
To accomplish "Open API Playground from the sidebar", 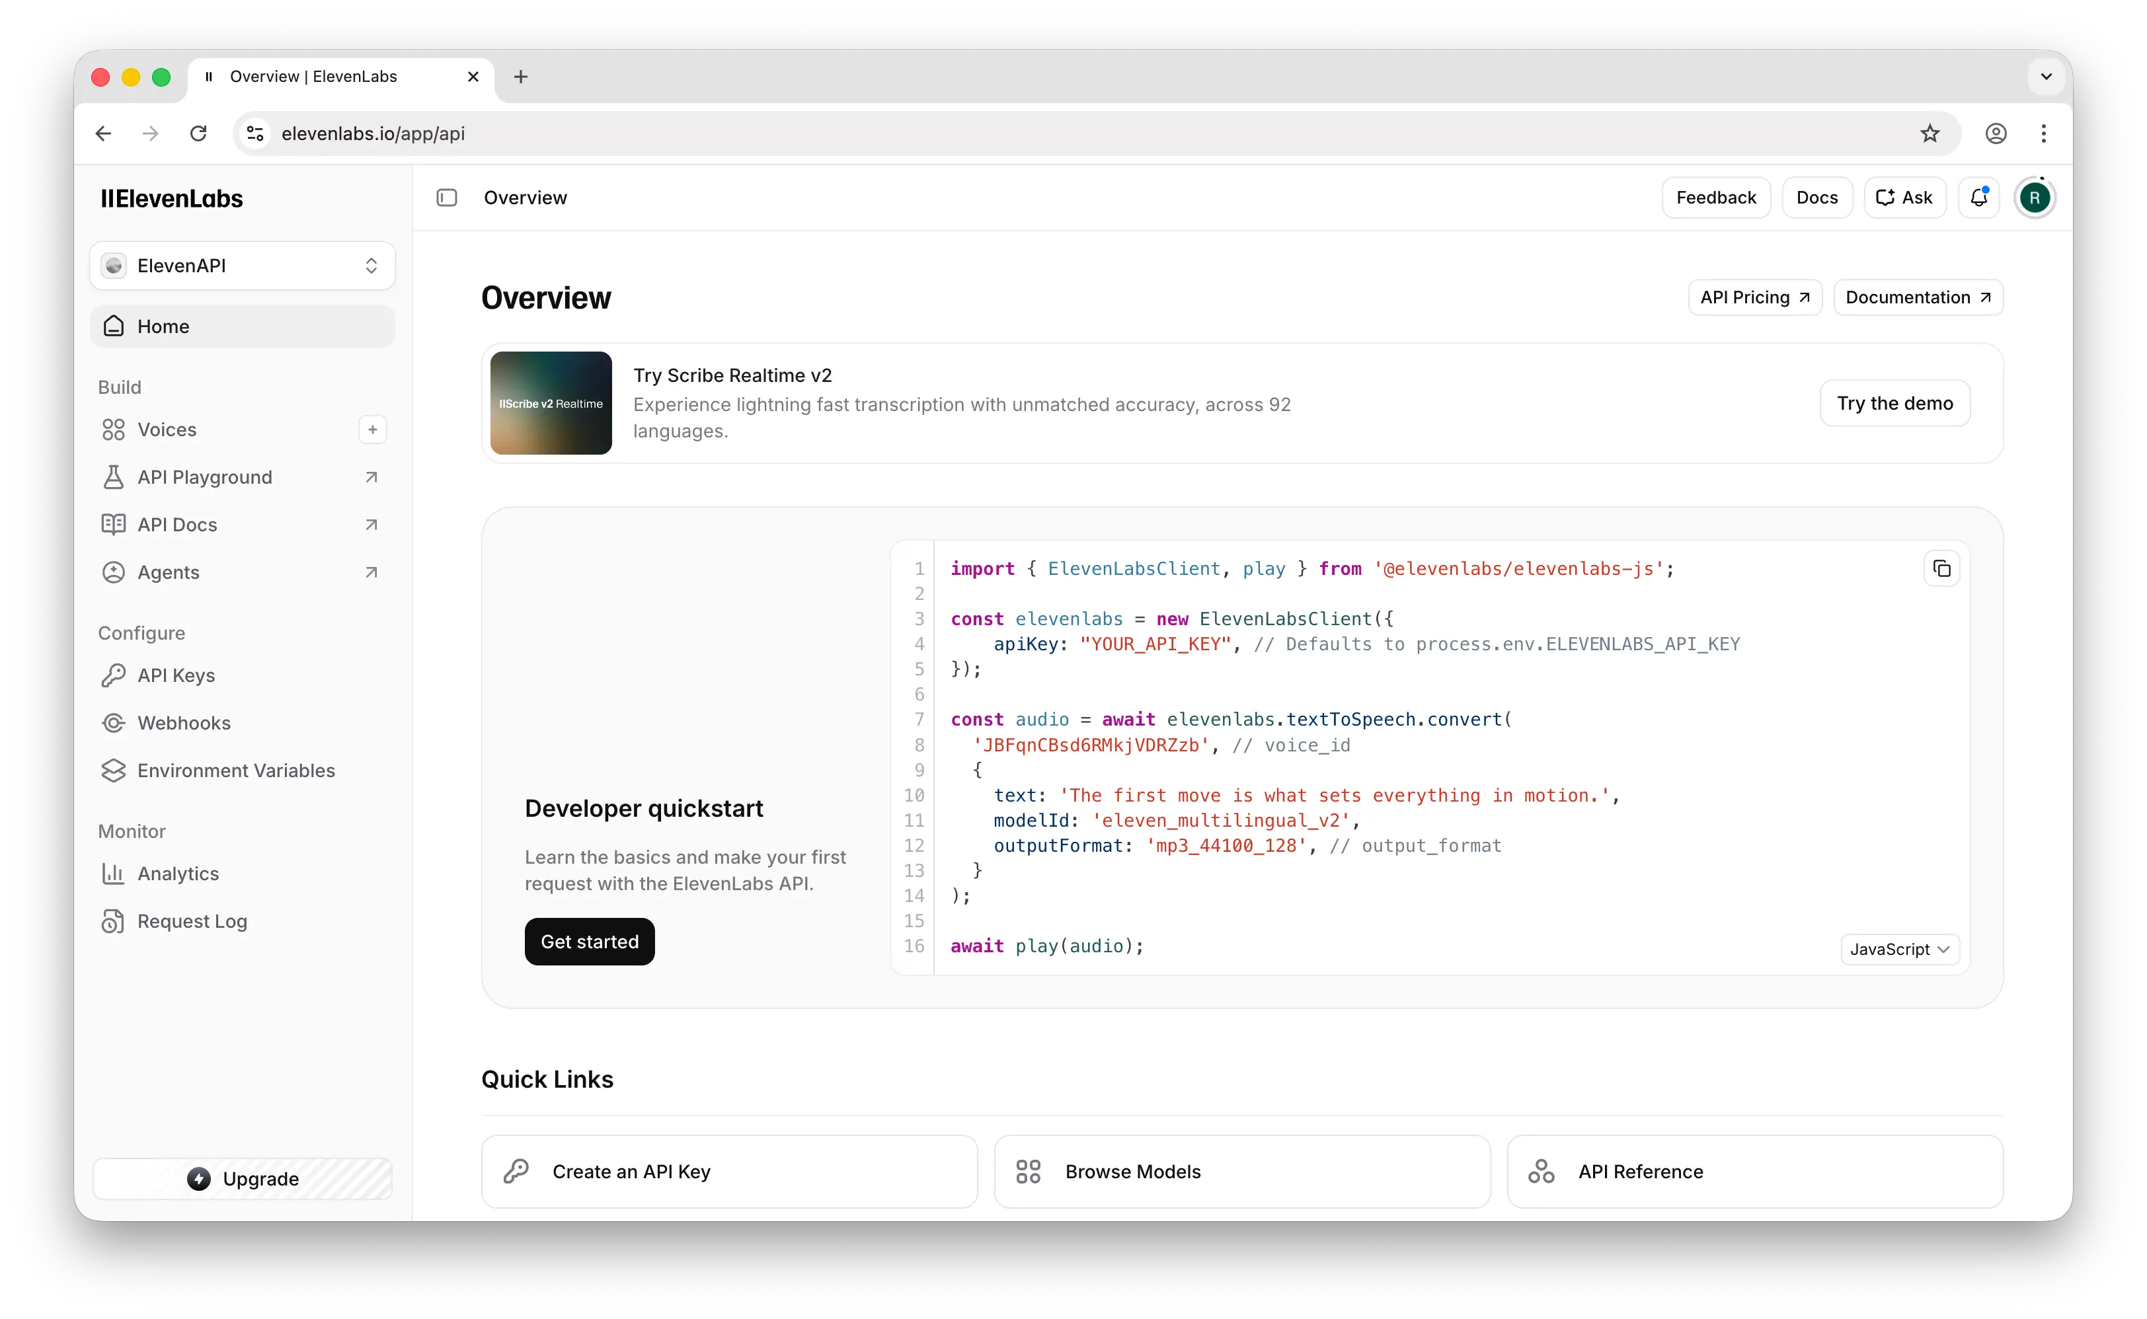I will 204,477.
